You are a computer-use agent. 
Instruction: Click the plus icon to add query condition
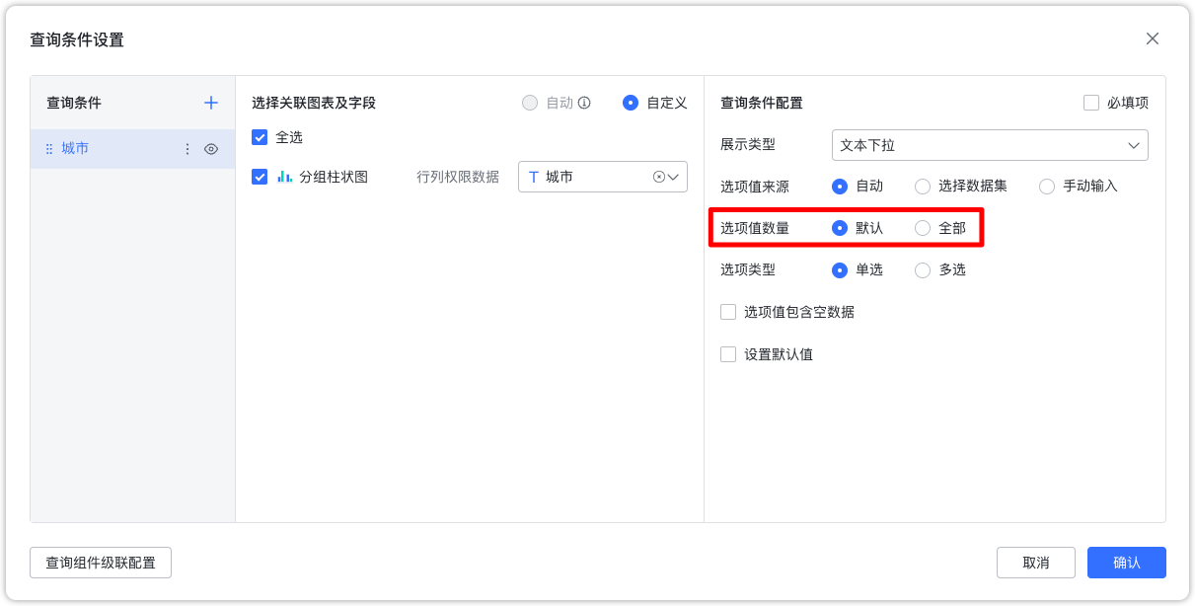(210, 102)
